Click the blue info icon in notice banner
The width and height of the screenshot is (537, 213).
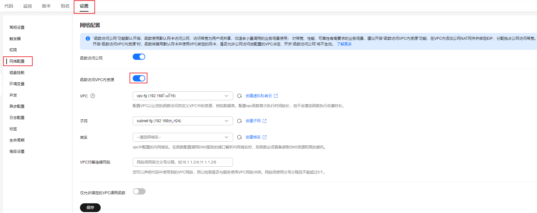point(88,39)
